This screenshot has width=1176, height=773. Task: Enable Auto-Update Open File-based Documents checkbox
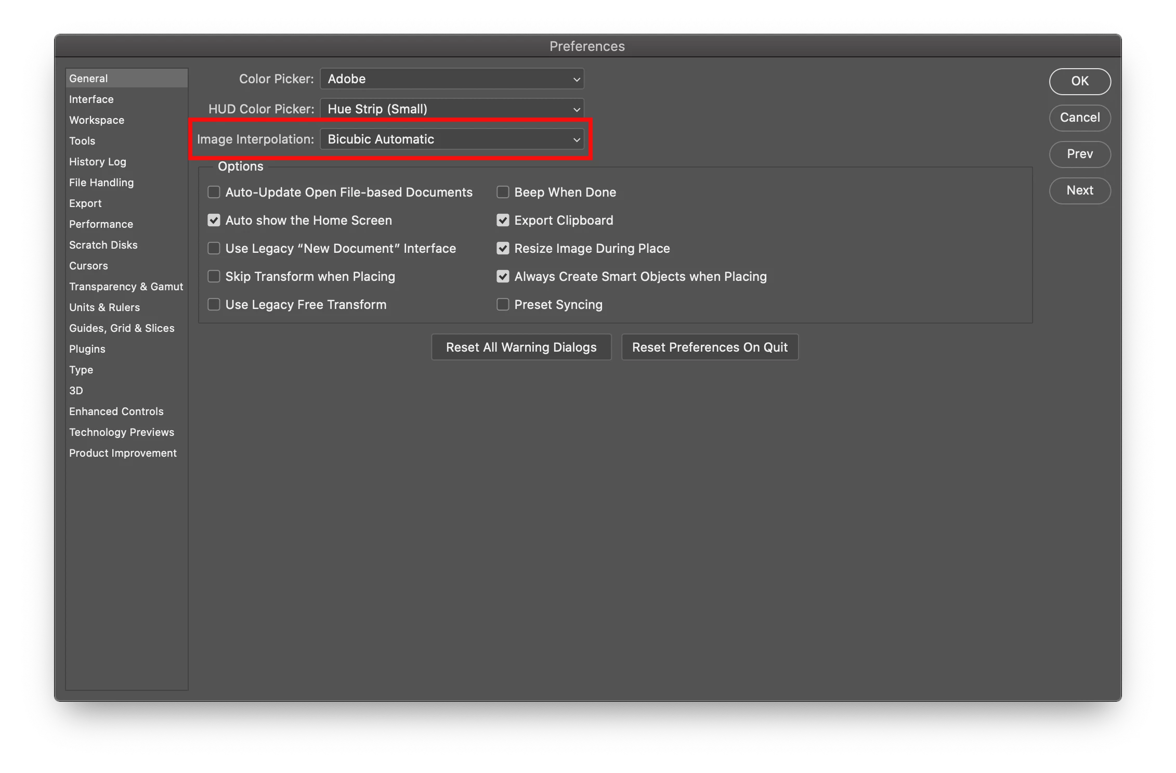(214, 192)
